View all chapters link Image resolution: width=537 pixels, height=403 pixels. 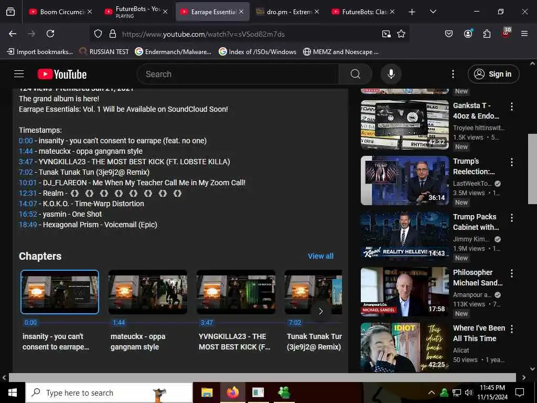pos(320,256)
